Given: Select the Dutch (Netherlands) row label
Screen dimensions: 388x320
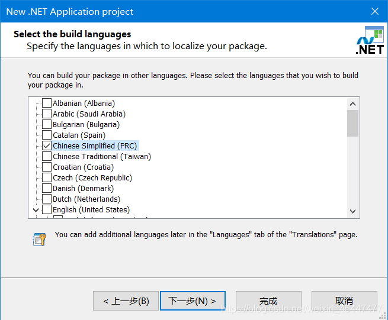Looking at the screenshot, I should [86, 199].
